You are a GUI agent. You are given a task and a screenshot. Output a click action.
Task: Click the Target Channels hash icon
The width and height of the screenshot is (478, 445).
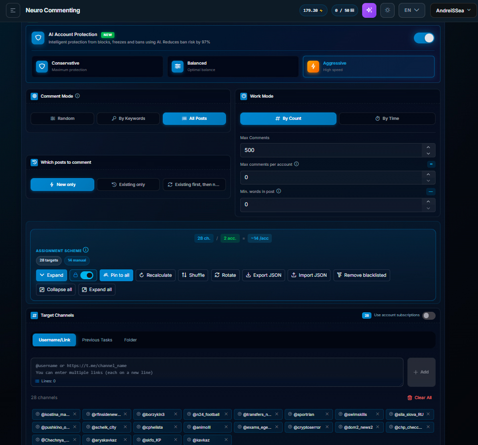click(x=35, y=315)
